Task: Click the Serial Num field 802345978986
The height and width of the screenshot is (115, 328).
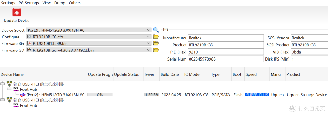Action: (226, 59)
